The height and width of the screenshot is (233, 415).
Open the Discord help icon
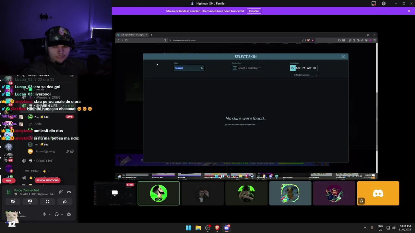(384, 4)
